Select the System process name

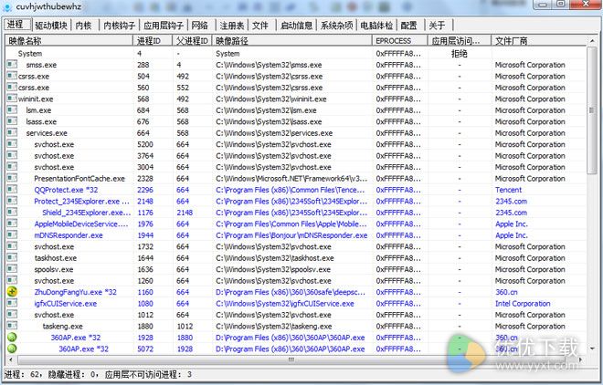pyautogui.click(x=30, y=53)
